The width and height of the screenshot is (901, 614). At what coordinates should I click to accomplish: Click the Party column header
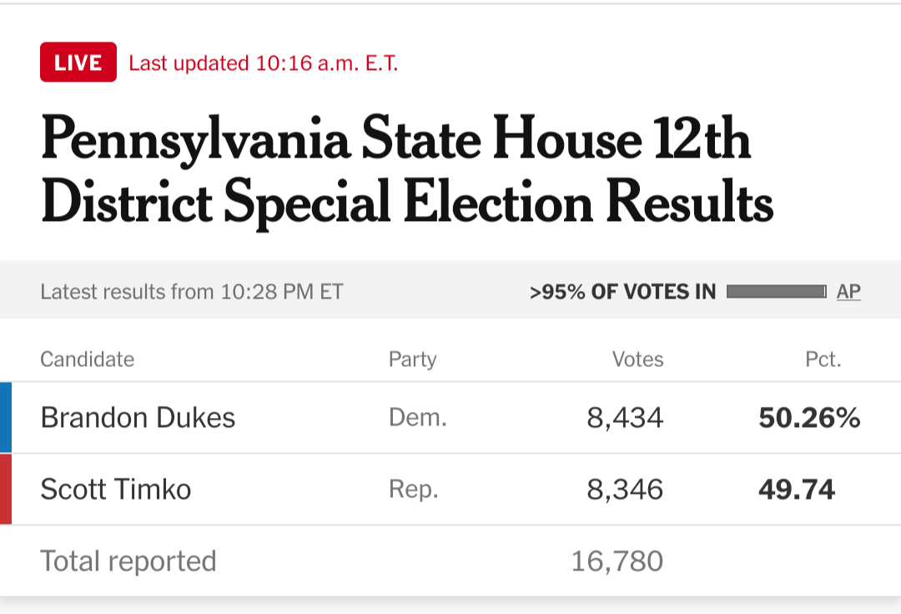coord(413,360)
